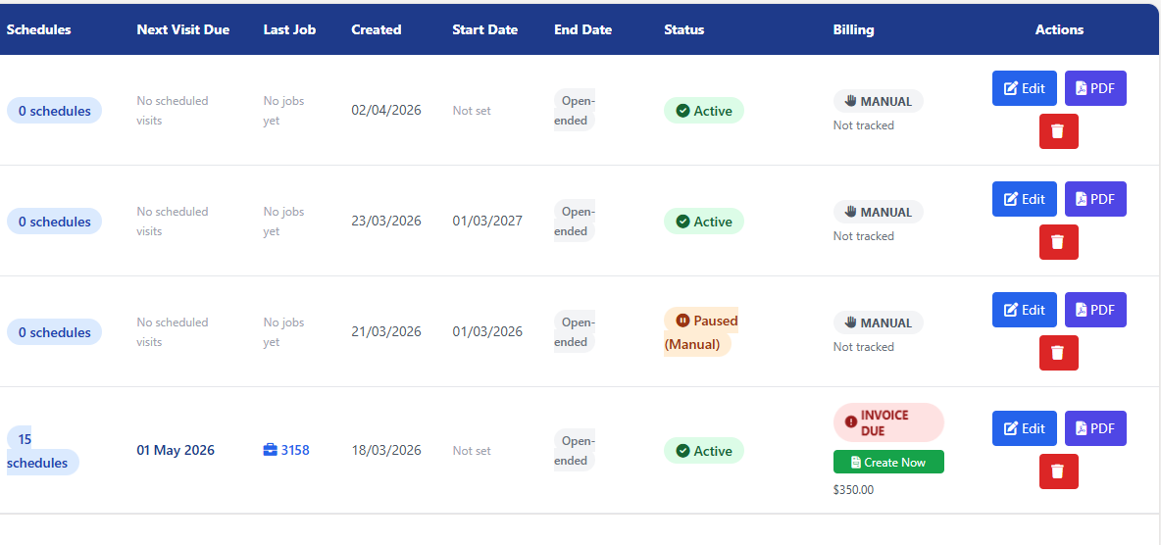Click Active status in 23/03/2026 row
The width and height of the screenshot is (1161, 545).
[x=703, y=222]
